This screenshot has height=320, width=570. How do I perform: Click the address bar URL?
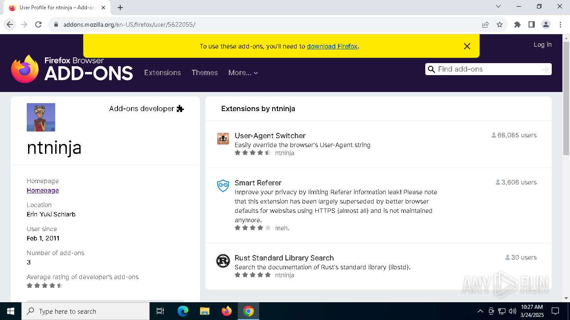[129, 24]
